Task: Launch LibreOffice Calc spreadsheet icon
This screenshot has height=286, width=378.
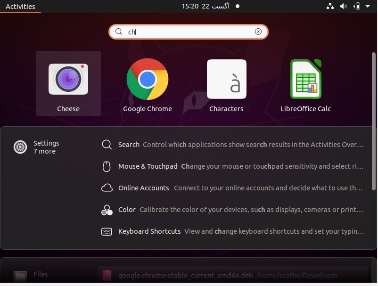Action: (306, 79)
